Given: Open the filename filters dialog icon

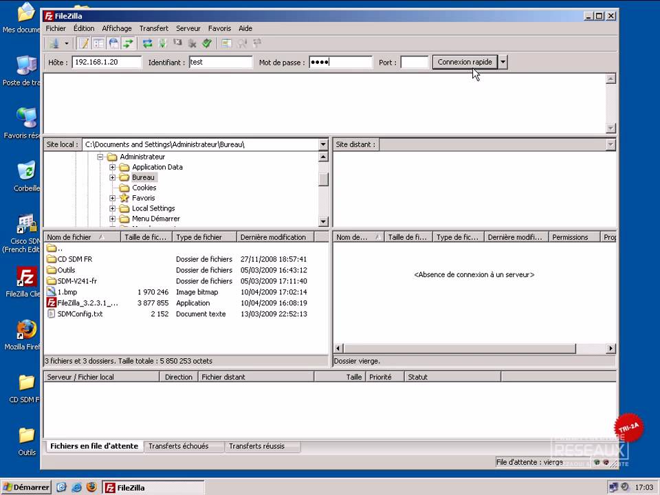Looking at the screenshot, I should [227, 43].
